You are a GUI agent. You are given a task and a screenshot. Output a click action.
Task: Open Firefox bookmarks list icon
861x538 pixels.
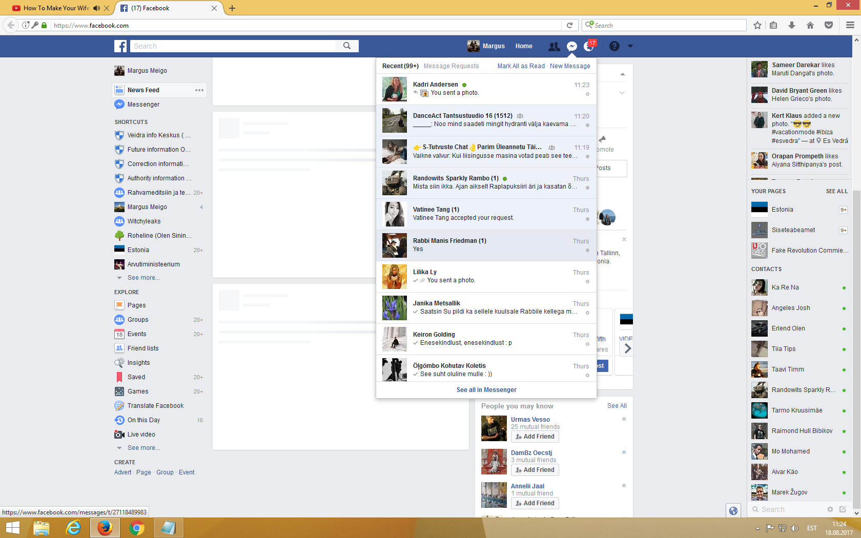point(773,25)
